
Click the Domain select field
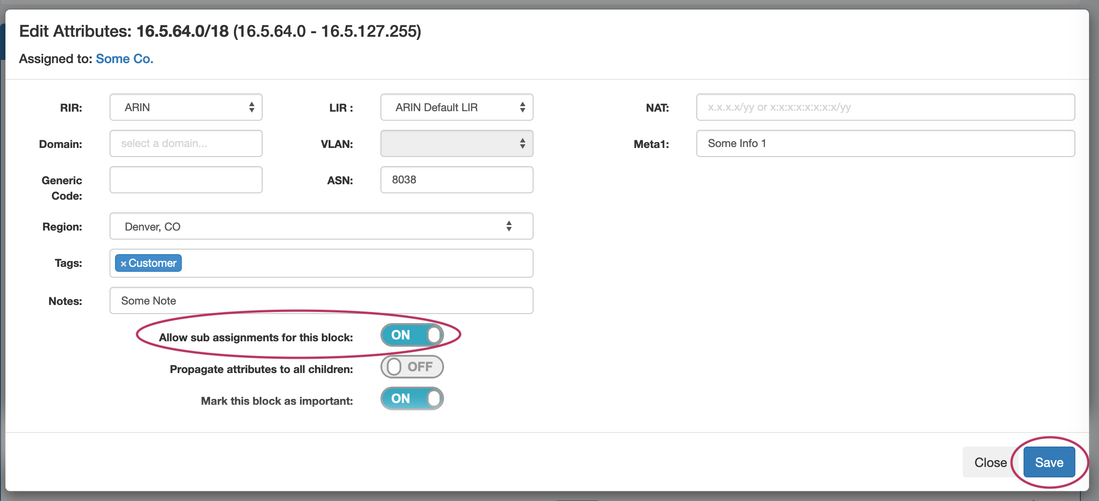186,143
